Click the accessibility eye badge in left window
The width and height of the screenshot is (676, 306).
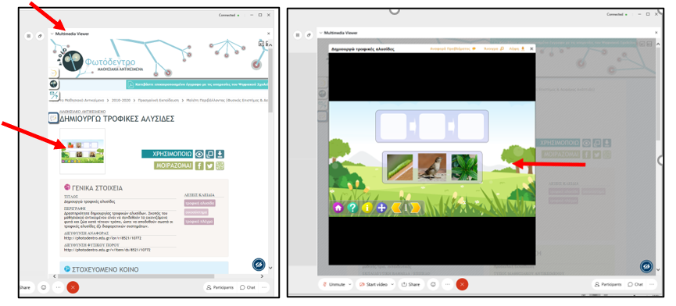259,265
